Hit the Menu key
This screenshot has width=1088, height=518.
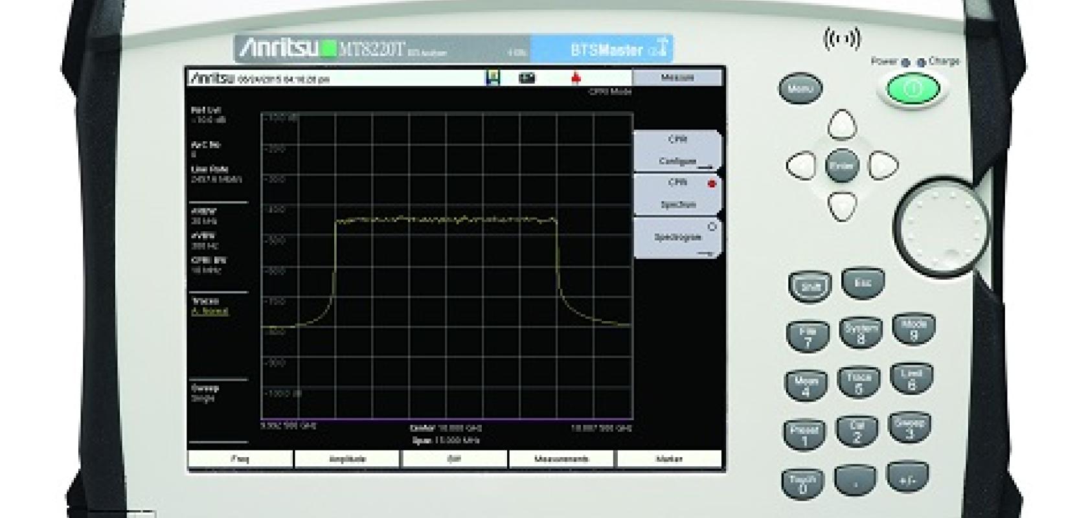pyautogui.click(x=800, y=89)
